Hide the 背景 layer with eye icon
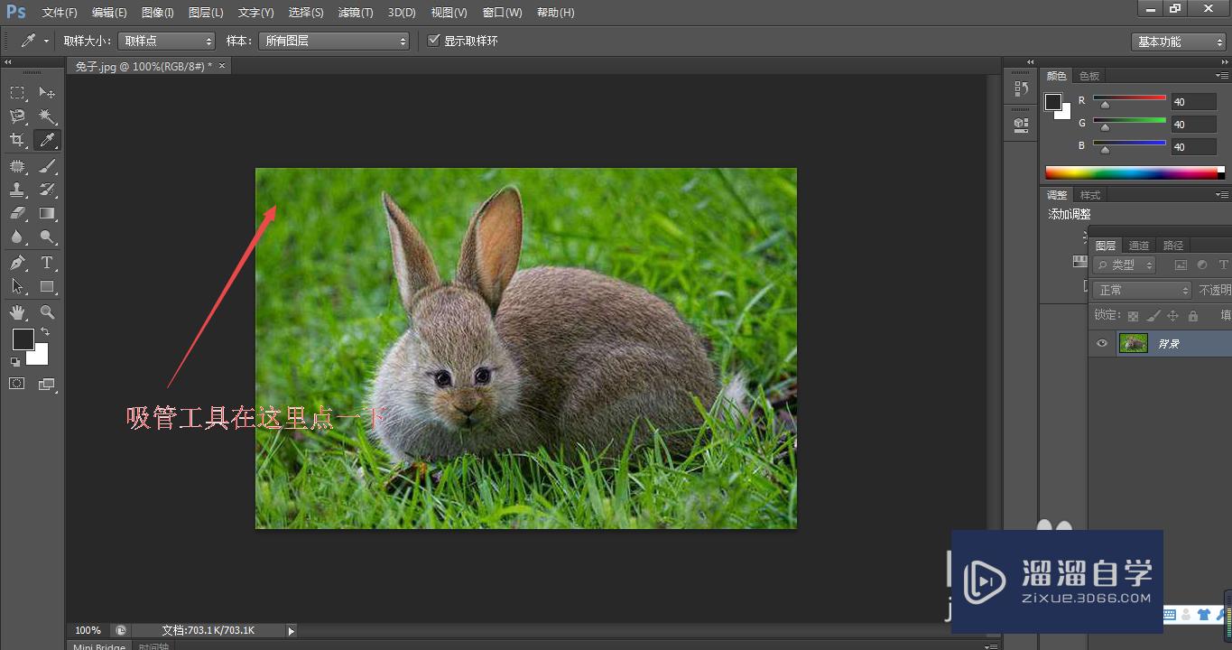The image size is (1232, 650). 1101,343
